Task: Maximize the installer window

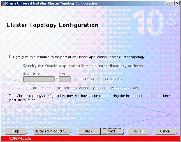Action: pos(172,3)
